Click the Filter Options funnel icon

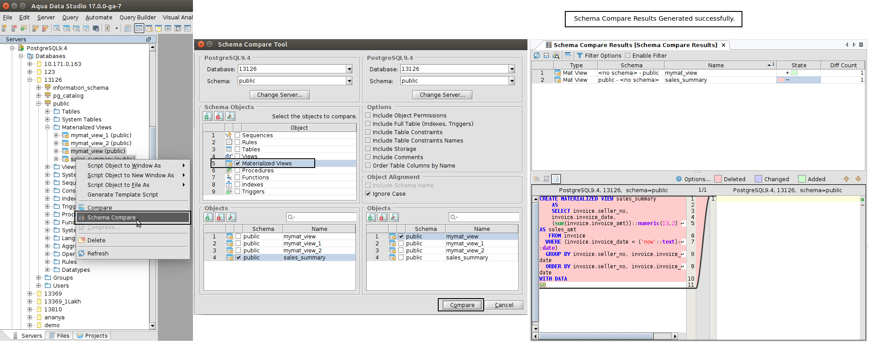pos(580,55)
